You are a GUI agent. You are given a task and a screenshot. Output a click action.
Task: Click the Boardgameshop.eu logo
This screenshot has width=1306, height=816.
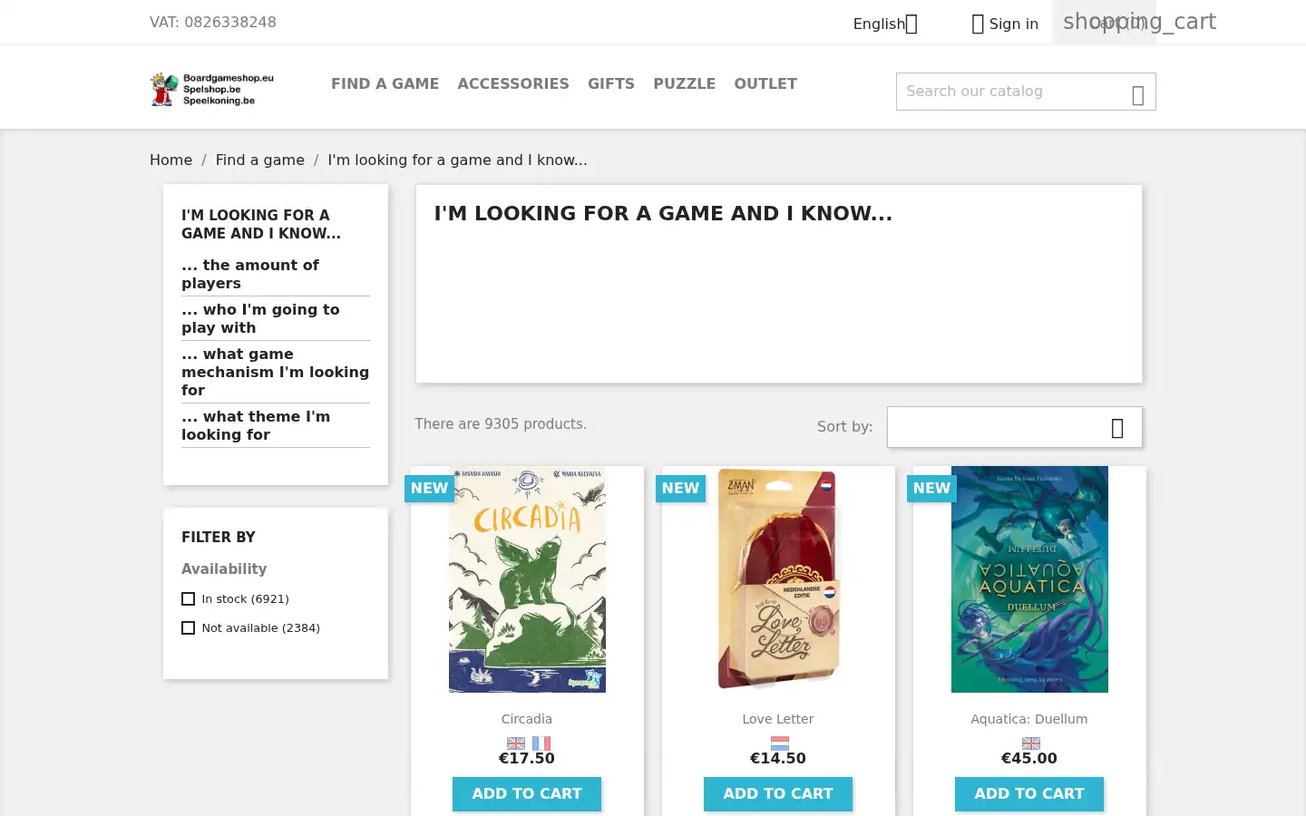(x=212, y=89)
